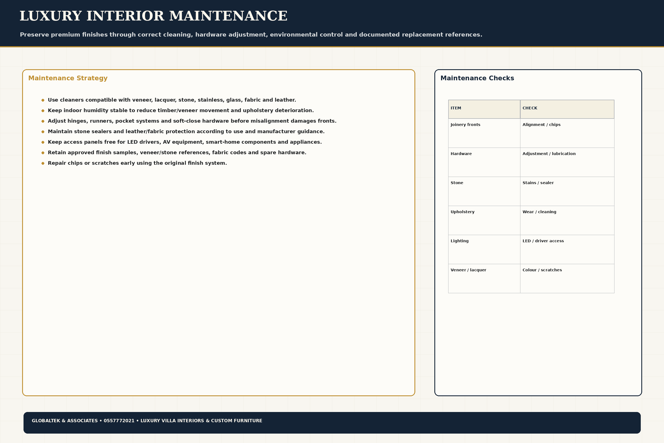Viewport: 664px width, 443px height.
Task: Click the 'LUXURY INTERIOR MAINTENANCE' title
Action: click(x=153, y=16)
